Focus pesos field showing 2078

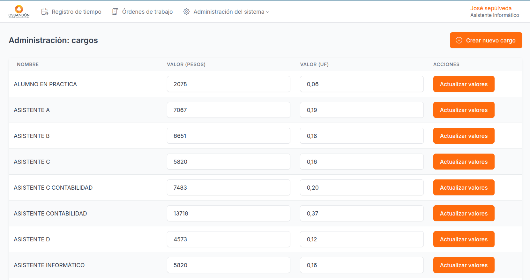pyautogui.click(x=228, y=84)
